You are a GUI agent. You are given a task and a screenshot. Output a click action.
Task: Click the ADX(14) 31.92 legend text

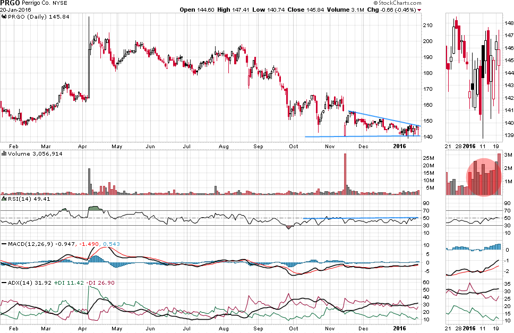[x=30, y=283]
